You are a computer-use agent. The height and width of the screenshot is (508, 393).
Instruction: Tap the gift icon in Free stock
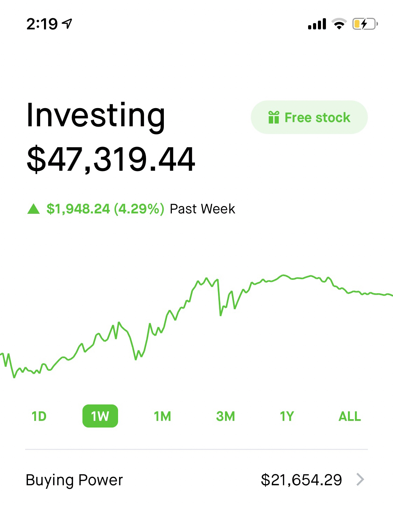tap(274, 117)
